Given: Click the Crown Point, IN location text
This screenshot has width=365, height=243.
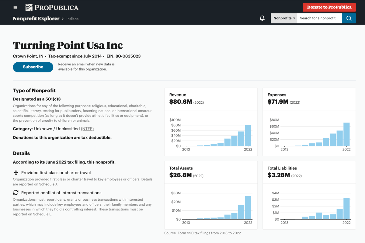Looking at the screenshot, I should 28,56.
